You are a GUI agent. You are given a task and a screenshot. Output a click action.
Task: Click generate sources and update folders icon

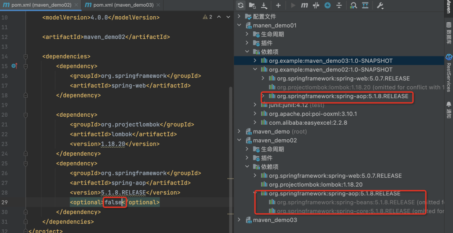(252, 5)
